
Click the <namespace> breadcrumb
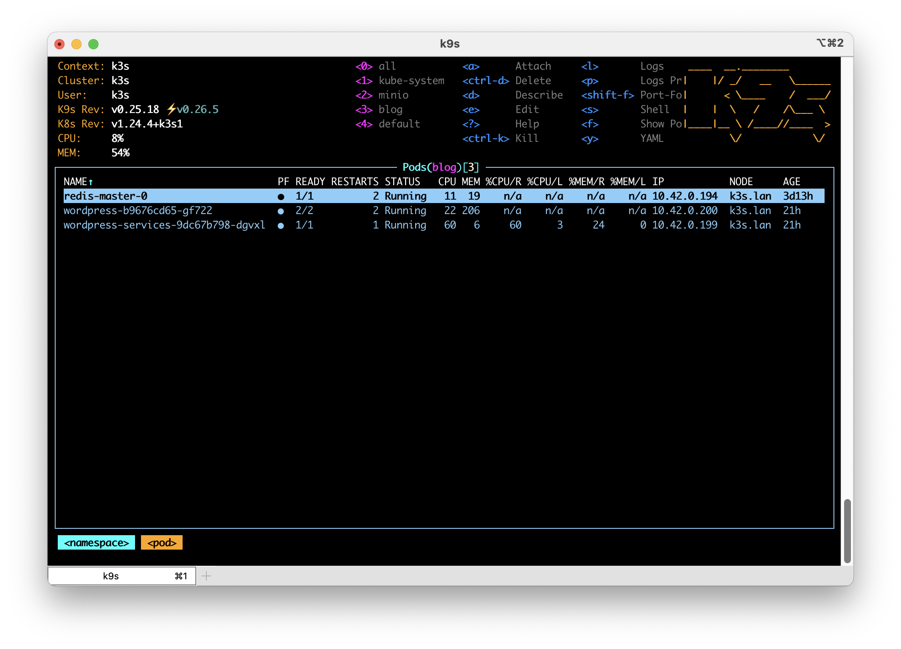(x=96, y=542)
